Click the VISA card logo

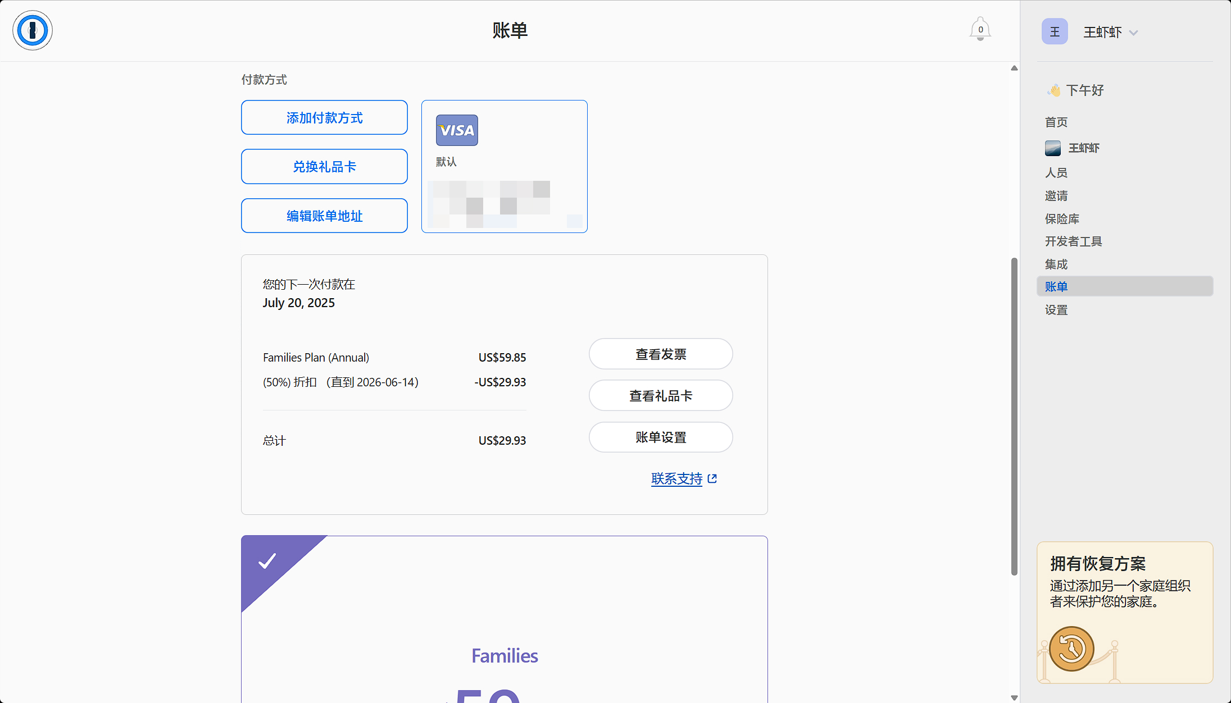click(x=457, y=130)
